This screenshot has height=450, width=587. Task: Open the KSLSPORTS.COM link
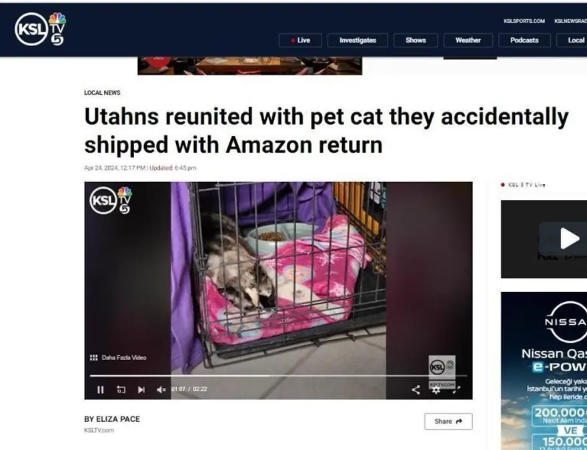tap(524, 21)
